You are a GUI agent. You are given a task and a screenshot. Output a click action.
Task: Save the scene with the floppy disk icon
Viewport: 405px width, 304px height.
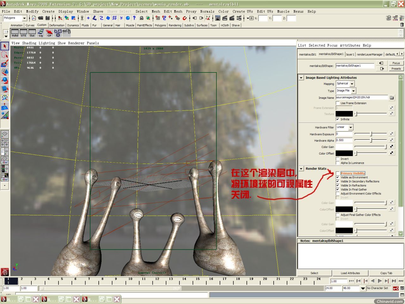(47, 18)
